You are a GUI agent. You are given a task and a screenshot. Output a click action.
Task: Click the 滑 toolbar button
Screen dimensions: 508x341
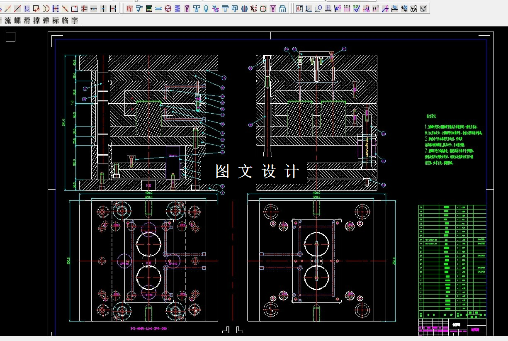click(27, 20)
